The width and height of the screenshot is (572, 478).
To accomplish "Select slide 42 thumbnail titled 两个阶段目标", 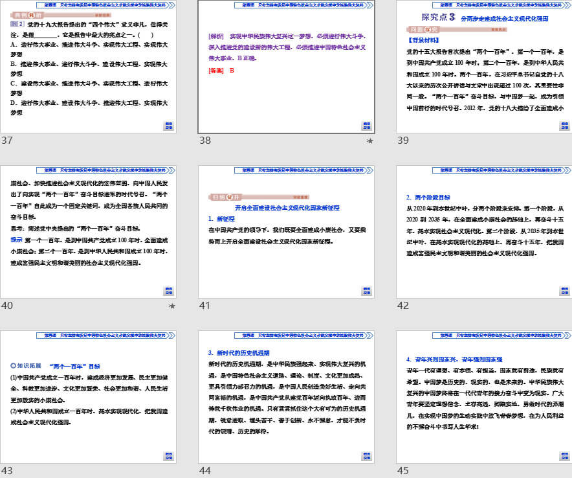I will pyautogui.click(x=484, y=232).
